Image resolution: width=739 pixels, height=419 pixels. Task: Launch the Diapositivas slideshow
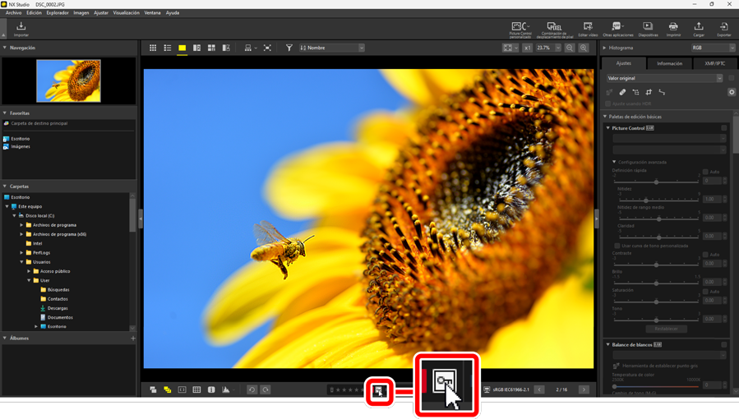coord(648,30)
